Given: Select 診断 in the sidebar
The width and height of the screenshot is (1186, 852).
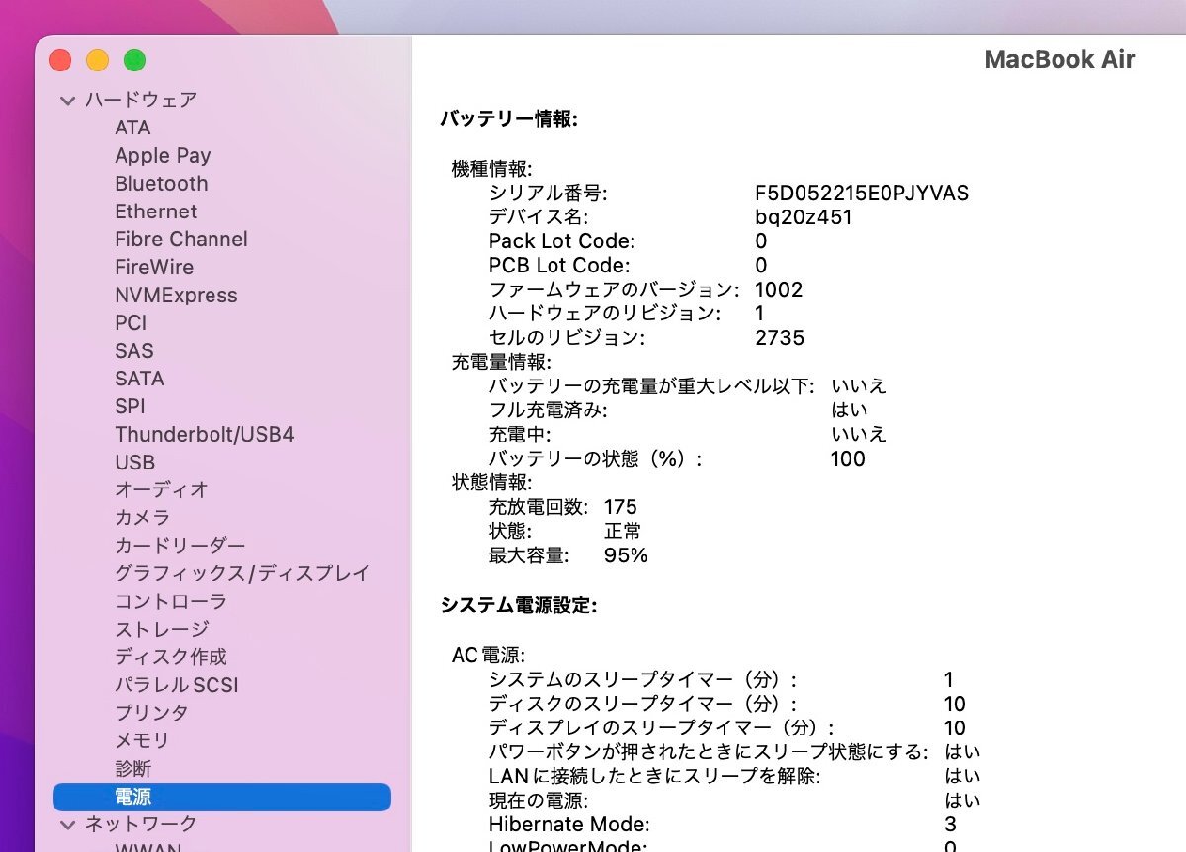Looking at the screenshot, I should click(132, 768).
